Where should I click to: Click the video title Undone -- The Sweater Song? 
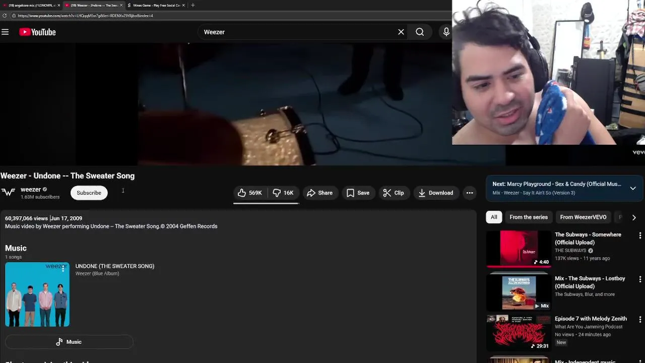click(68, 176)
